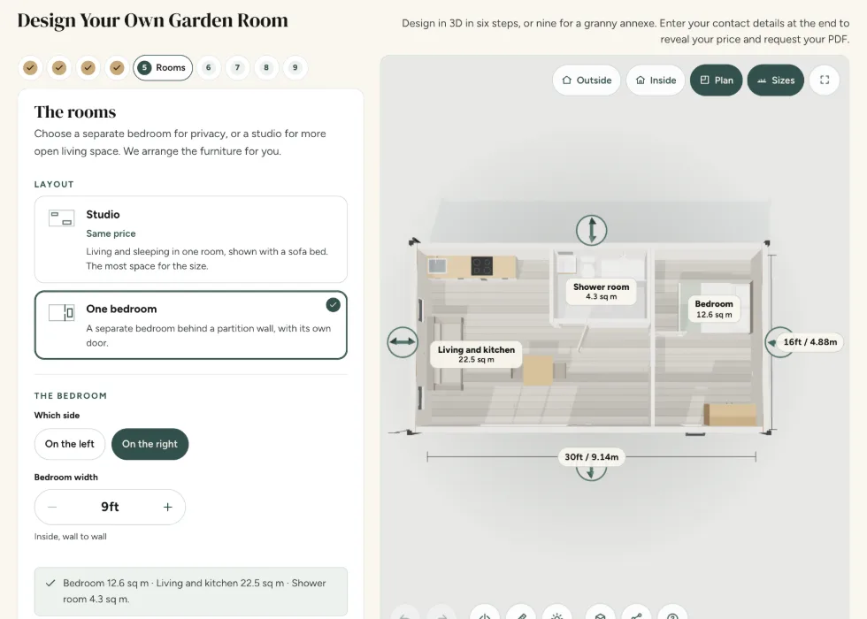
Task: Switch to the Inside view
Action: 656,80
